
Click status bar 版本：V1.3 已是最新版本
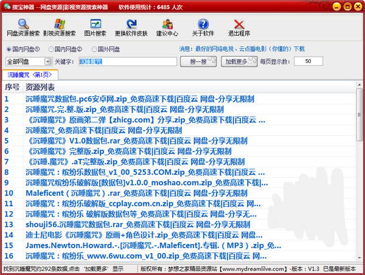324,269
